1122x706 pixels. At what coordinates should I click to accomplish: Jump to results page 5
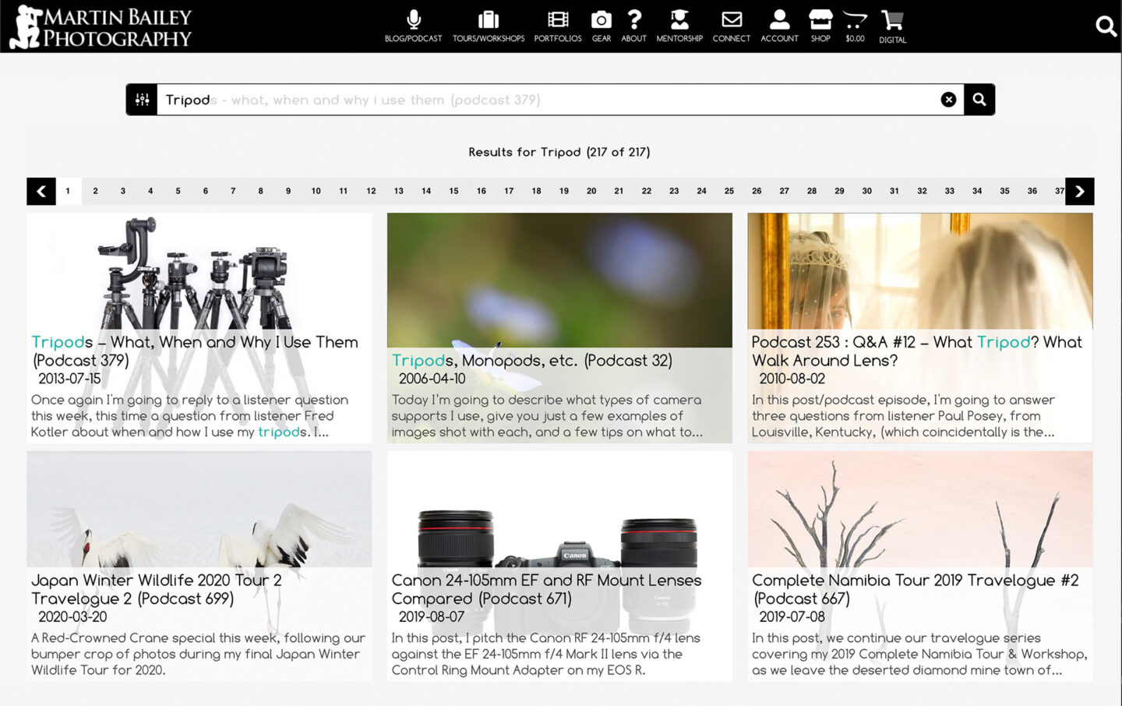point(178,191)
